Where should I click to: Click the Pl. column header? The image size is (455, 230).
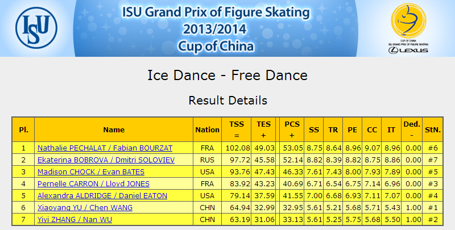coord(23,129)
